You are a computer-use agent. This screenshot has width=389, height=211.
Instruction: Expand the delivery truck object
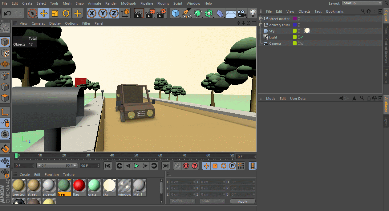point(261,25)
